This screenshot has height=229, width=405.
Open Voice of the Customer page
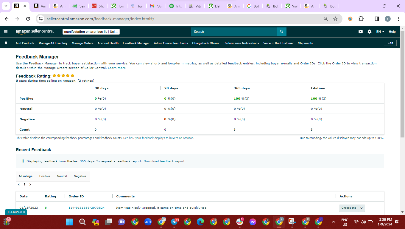click(278, 43)
